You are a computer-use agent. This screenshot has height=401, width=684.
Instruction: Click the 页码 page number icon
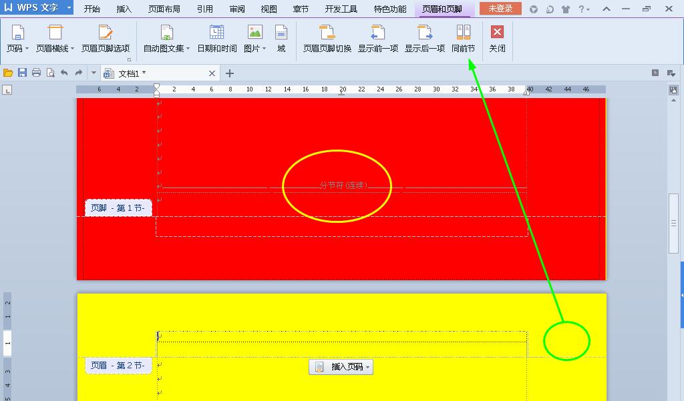[x=18, y=33]
